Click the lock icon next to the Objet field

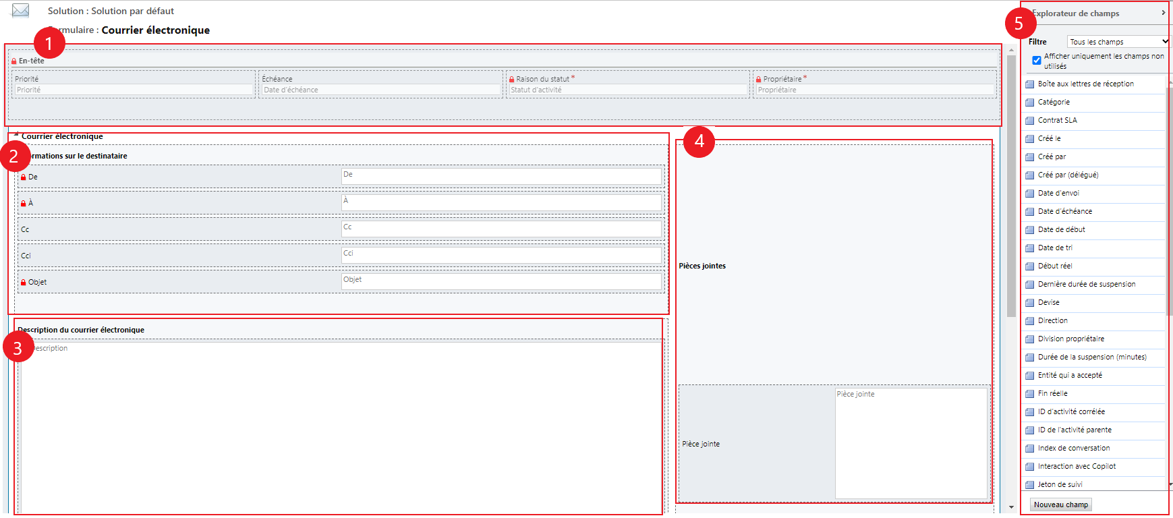pyautogui.click(x=23, y=283)
